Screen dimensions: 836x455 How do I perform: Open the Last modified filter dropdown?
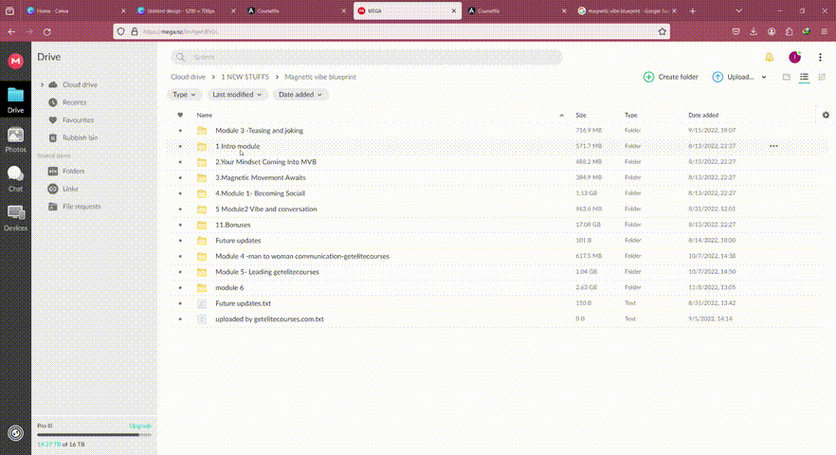237,95
